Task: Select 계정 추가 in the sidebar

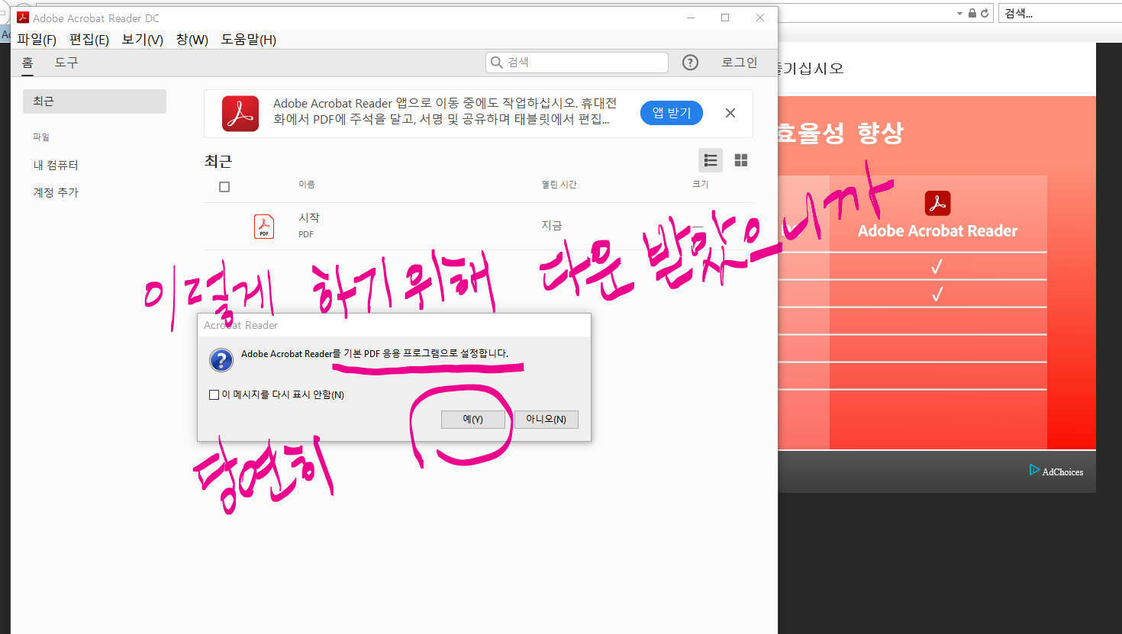Action: 56,192
